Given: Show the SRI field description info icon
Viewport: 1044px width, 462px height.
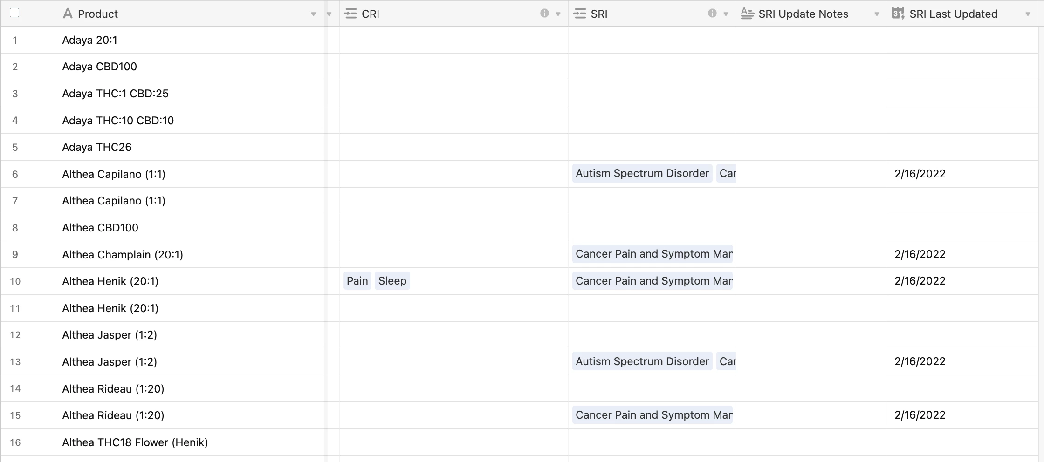Looking at the screenshot, I should 712,14.
